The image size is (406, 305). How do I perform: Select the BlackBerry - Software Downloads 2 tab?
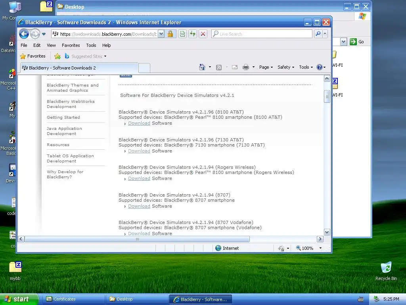pos(79,68)
